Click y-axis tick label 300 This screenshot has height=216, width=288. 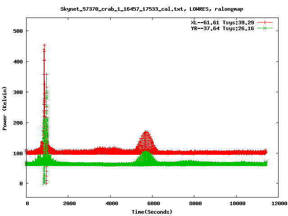tap(18, 92)
